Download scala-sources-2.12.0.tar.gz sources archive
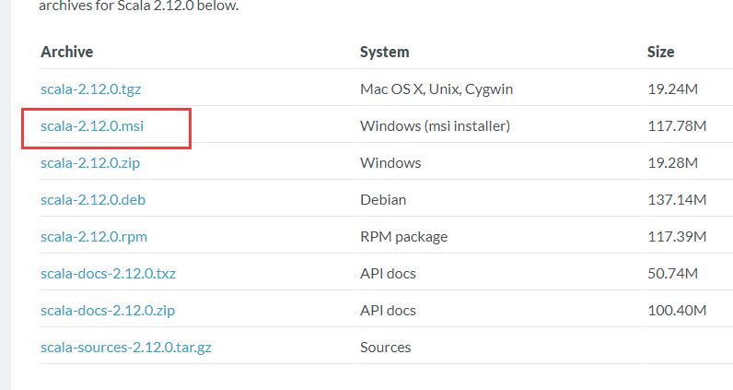Viewport: 733px width, 390px height. [126, 348]
